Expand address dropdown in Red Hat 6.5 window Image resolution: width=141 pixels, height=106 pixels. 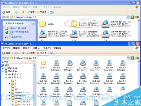pyautogui.click(x=128, y=17)
